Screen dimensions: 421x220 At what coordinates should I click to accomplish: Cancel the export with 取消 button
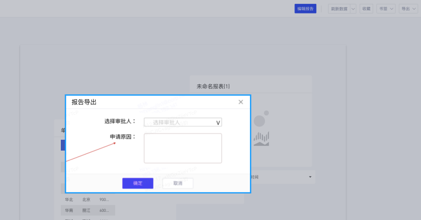click(x=178, y=183)
